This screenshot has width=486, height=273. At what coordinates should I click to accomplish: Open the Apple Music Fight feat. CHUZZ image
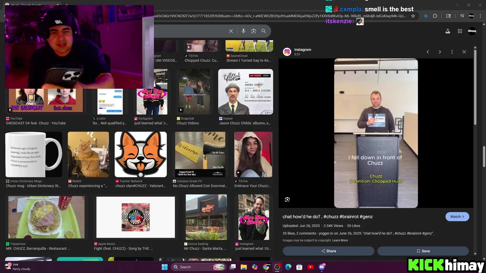[x=136, y=217]
